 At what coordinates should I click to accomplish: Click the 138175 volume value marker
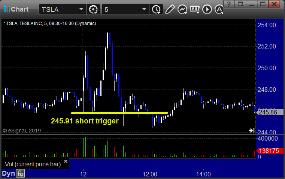pos(270,151)
